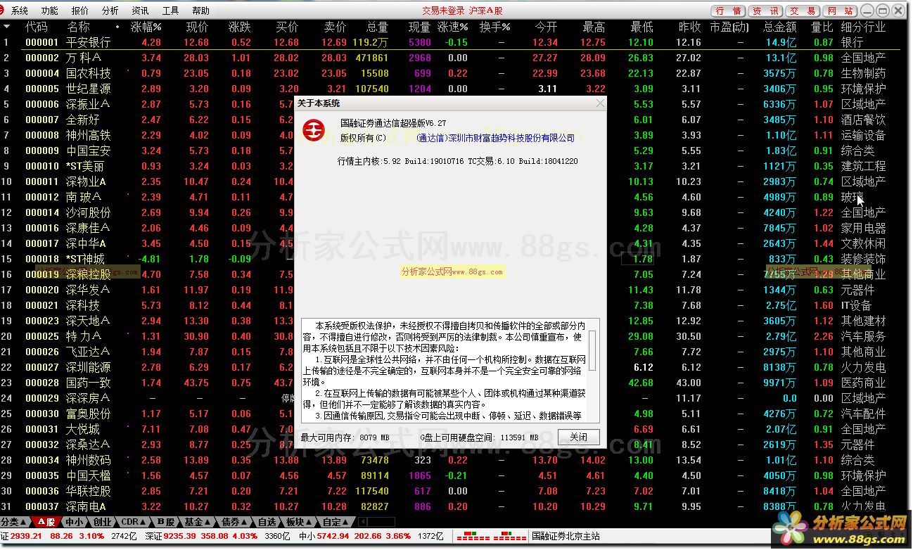Select the 深科技 stock name

coord(83,305)
